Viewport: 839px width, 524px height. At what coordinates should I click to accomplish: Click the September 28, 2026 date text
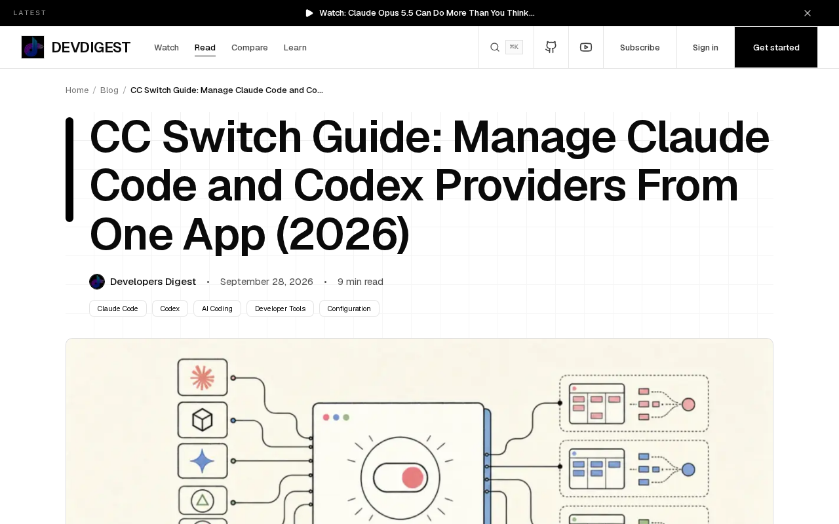point(267,282)
